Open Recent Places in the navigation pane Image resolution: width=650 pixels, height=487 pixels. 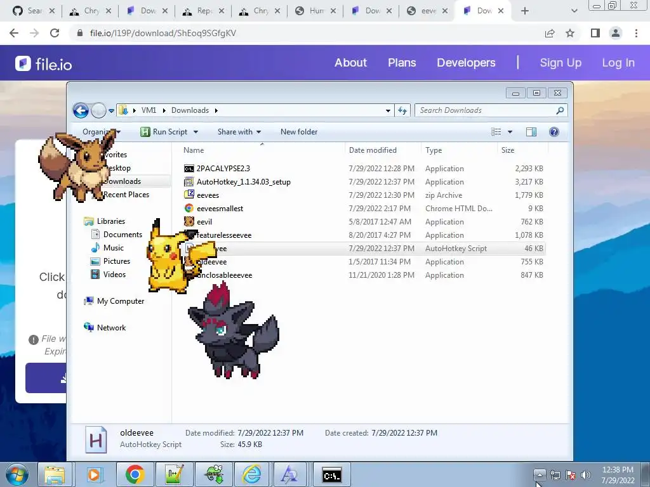pos(126,195)
